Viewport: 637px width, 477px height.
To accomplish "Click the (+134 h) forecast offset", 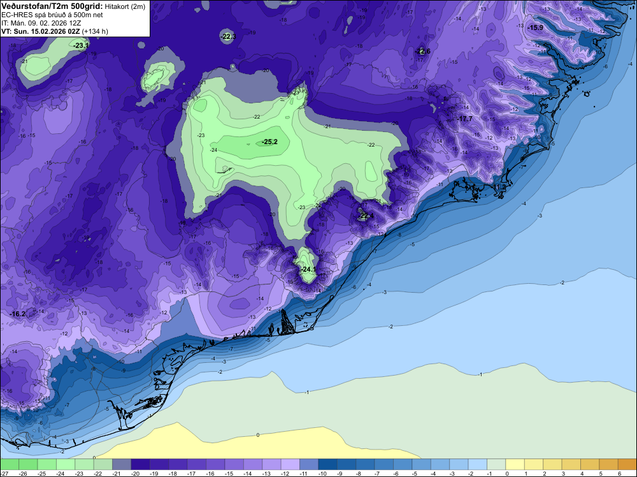I will pyautogui.click(x=95, y=31).
